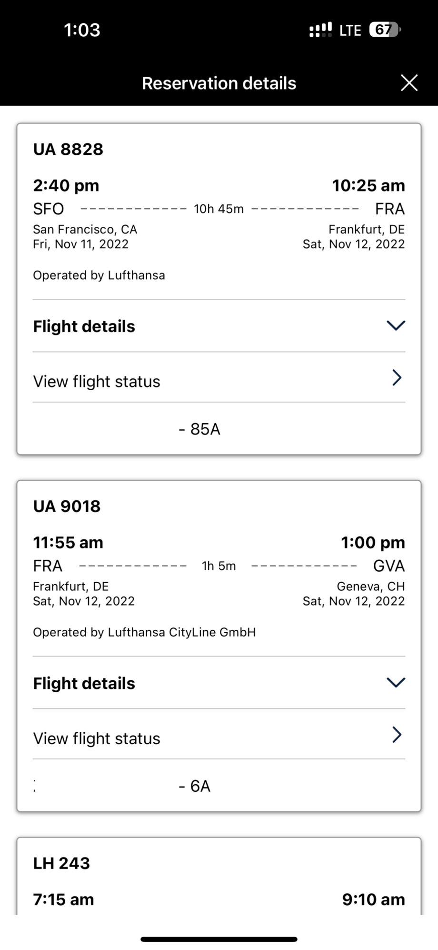Tap right arrow beside UA 9018 flight status
Screen dimensions: 438x950
(397, 735)
